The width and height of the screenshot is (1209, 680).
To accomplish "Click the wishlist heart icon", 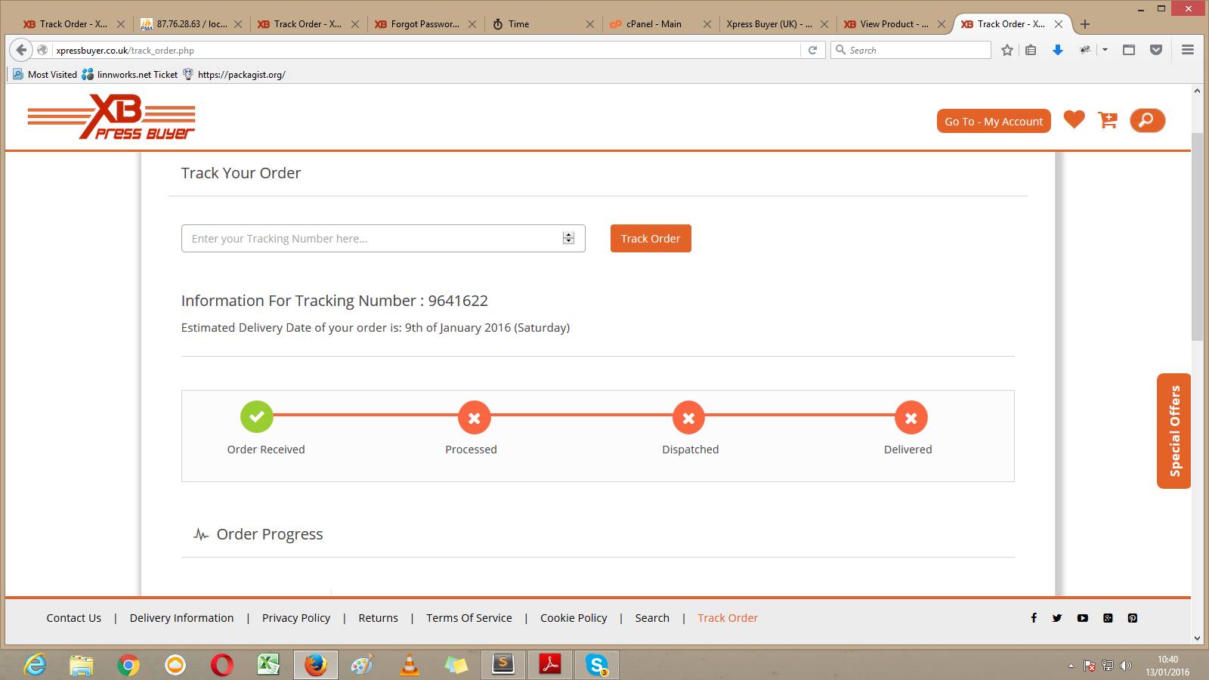I will 1074,120.
